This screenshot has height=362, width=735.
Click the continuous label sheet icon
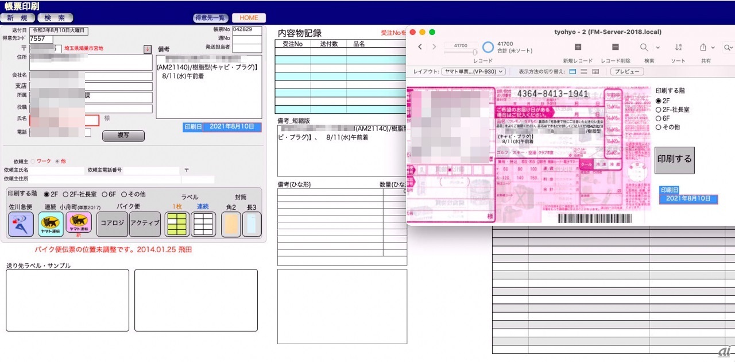click(x=203, y=224)
